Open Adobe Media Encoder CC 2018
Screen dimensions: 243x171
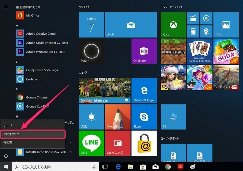pyautogui.click(x=42, y=43)
